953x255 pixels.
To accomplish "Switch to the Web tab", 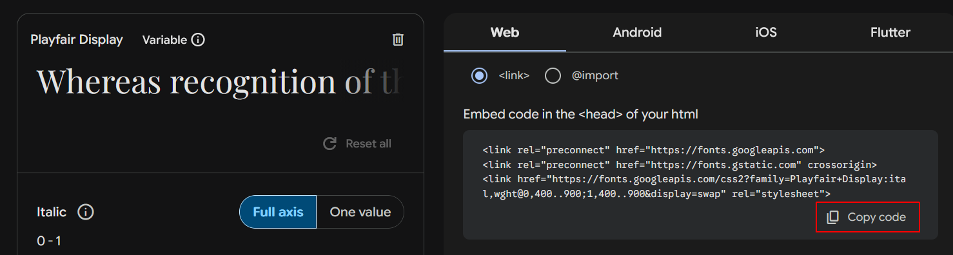I will 505,32.
